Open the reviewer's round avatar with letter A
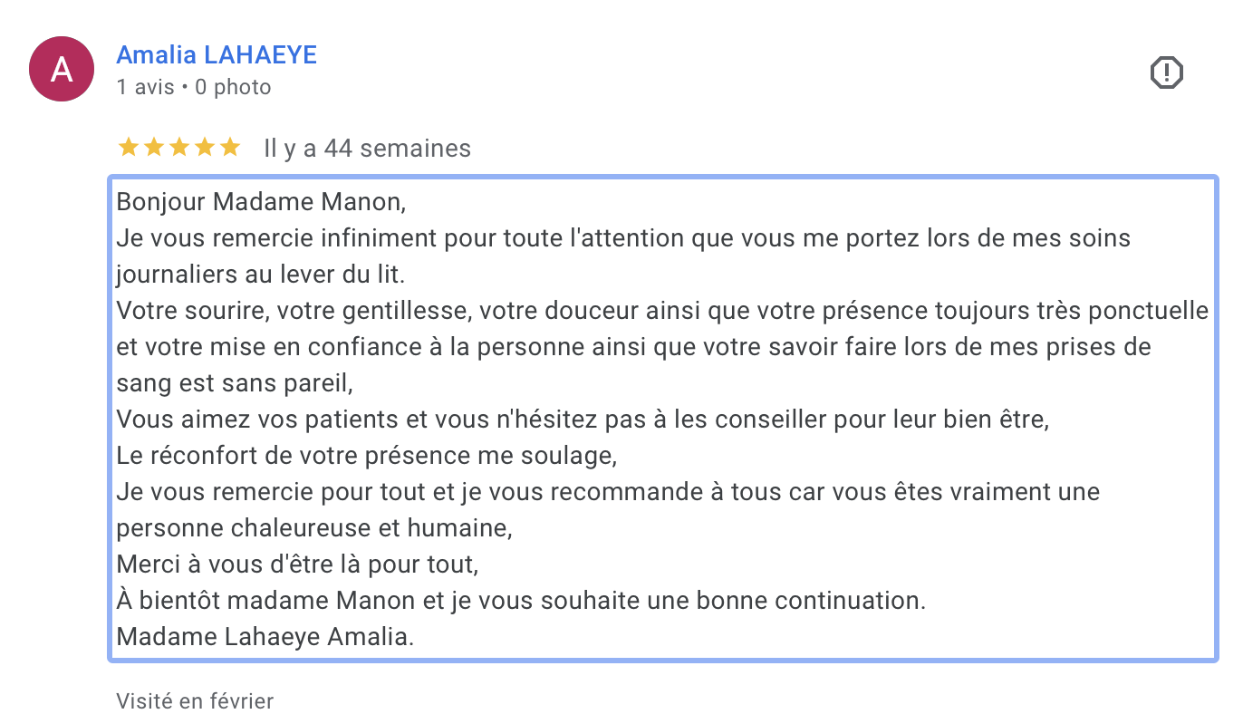1243x714 pixels. click(62, 70)
